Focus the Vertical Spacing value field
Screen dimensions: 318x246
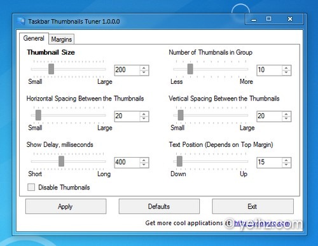tap(269, 116)
